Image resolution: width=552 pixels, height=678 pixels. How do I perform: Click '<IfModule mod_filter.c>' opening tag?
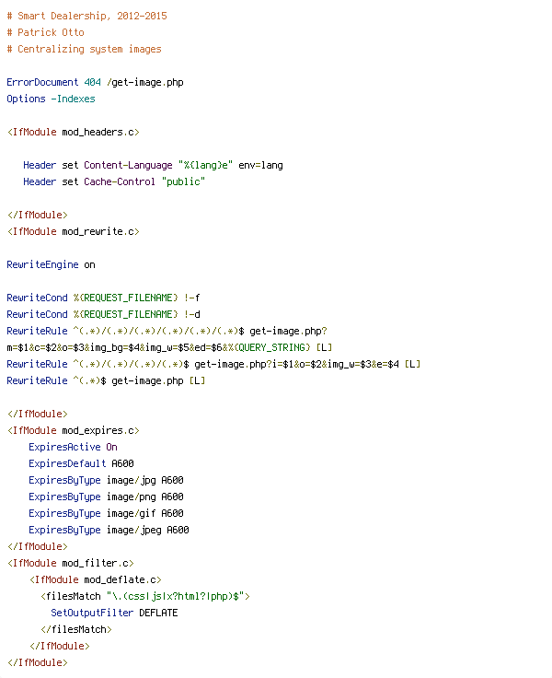tap(71, 564)
